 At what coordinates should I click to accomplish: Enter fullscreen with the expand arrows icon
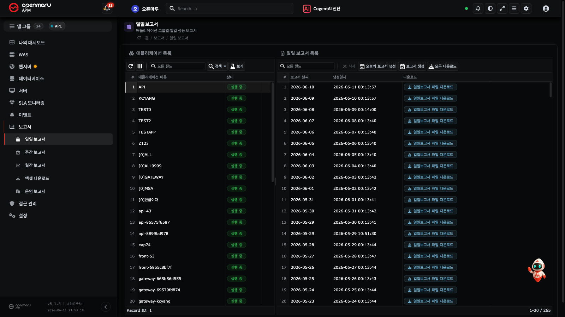(502, 8)
